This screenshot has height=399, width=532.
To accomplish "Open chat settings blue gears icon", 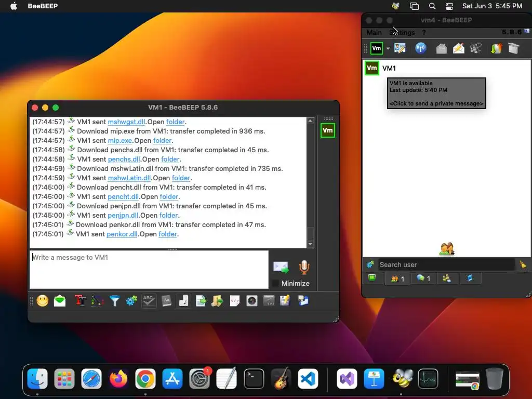I will (x=131, y=301).
